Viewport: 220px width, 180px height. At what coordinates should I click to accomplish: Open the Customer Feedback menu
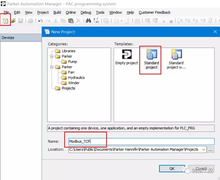coord(154,12)
